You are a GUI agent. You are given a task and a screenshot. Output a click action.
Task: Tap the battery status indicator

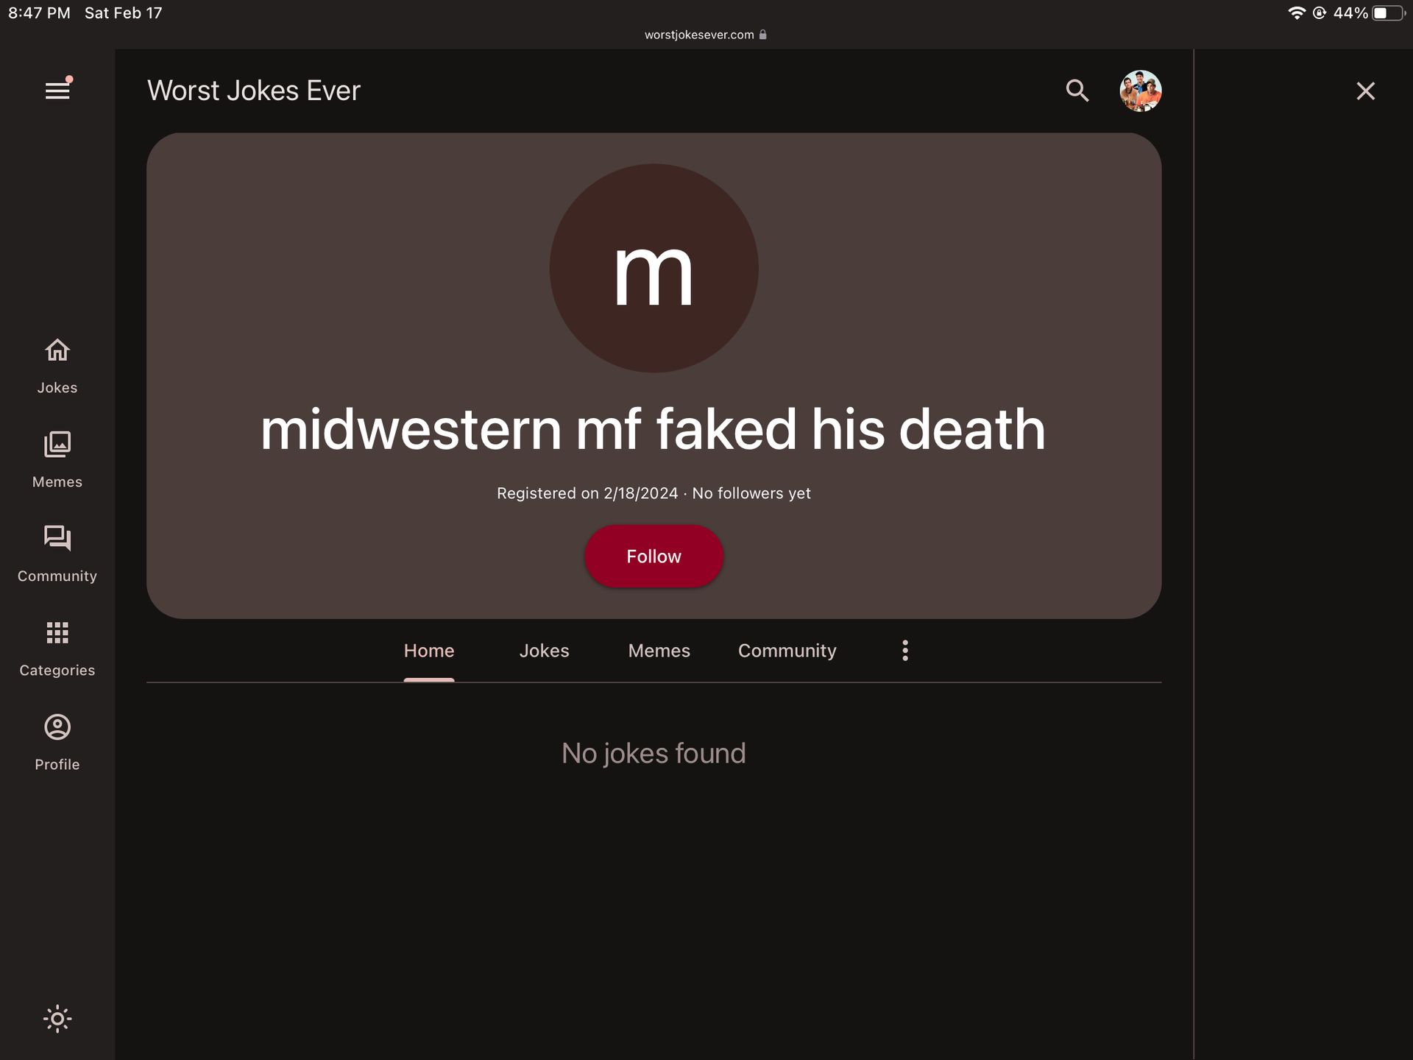(1387, 13)
